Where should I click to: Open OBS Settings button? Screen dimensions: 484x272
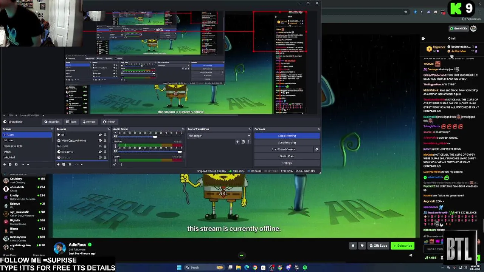pyautogui.click(x=287, y=163)
